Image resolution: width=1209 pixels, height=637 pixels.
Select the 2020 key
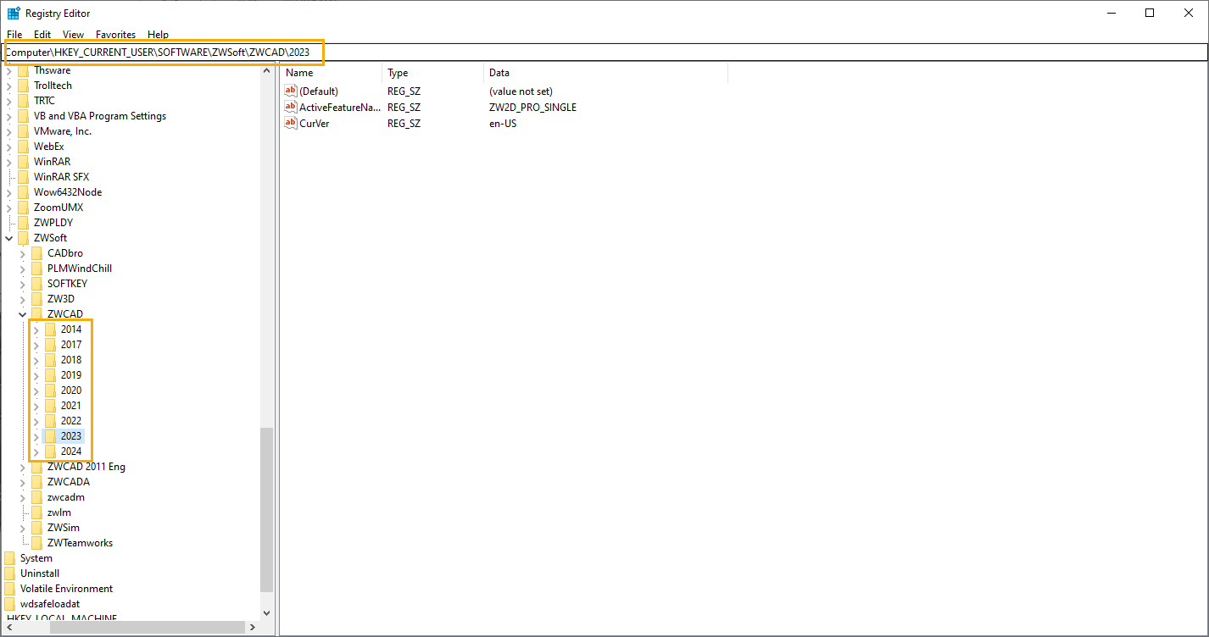[x=71, y=391]
